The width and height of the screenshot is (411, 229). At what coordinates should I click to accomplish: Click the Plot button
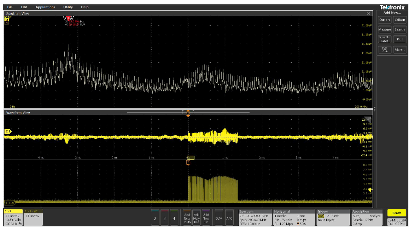(400, 39)
